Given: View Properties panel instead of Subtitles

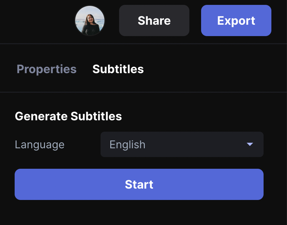Looking at the screenshot, I should coord(47,69).
